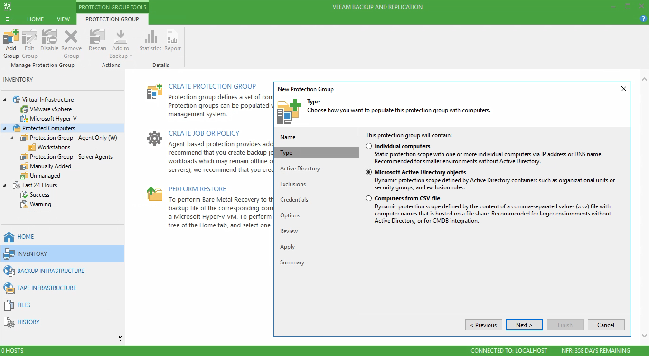The width and height of the screenshot is (649, 356).
Task: Choose Computers from CSV file option
Action: point(369,198)
